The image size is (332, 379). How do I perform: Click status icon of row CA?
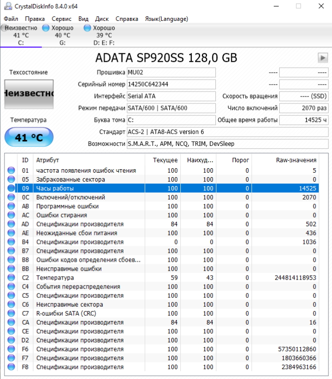point(11,323)
